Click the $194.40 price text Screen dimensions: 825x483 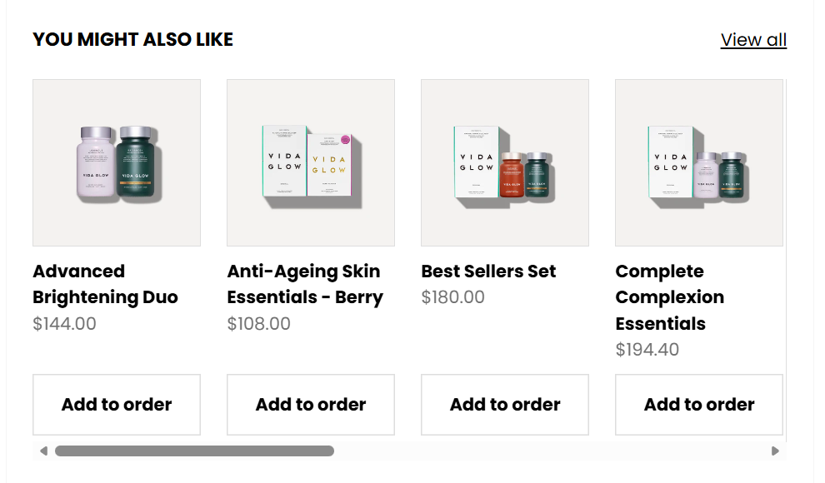click(x=647, y=350)
